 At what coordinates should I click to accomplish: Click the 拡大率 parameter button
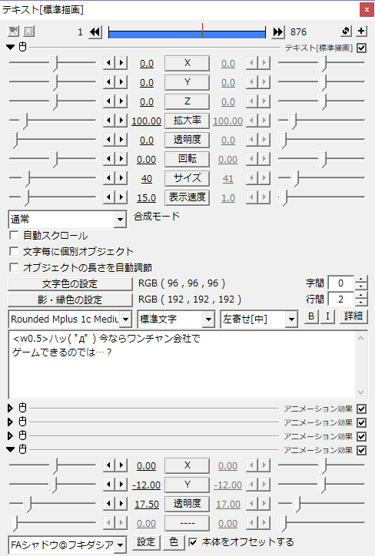[187, 121]
